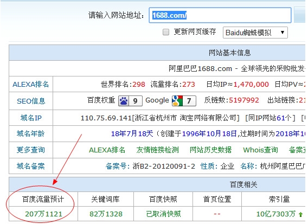Click the website address input field
Viewport: 308px width, 224px height.
tap(220, 15)
